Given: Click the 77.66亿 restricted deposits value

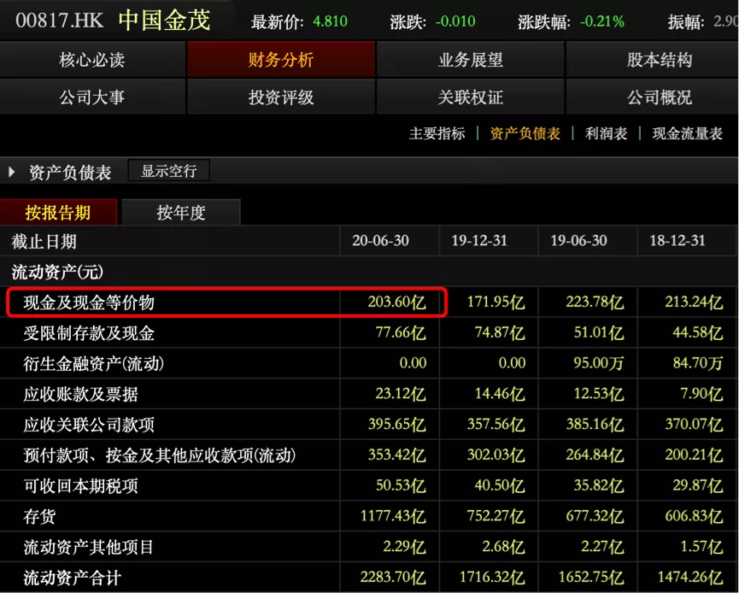Looking at the screenshot, I should coord(401,332).
